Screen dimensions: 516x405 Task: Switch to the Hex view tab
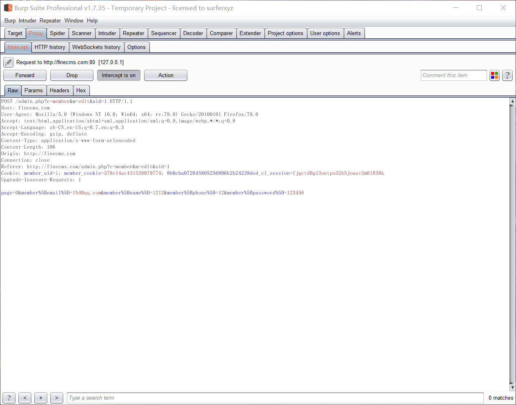[x=81, y=91]
